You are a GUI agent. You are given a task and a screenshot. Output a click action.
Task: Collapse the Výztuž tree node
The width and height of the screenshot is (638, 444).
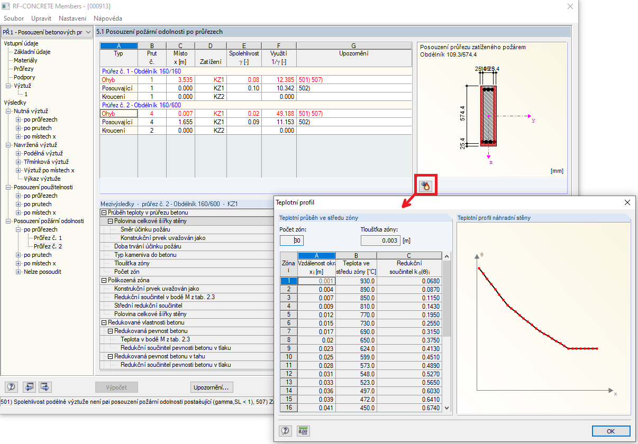coord(8,86)
